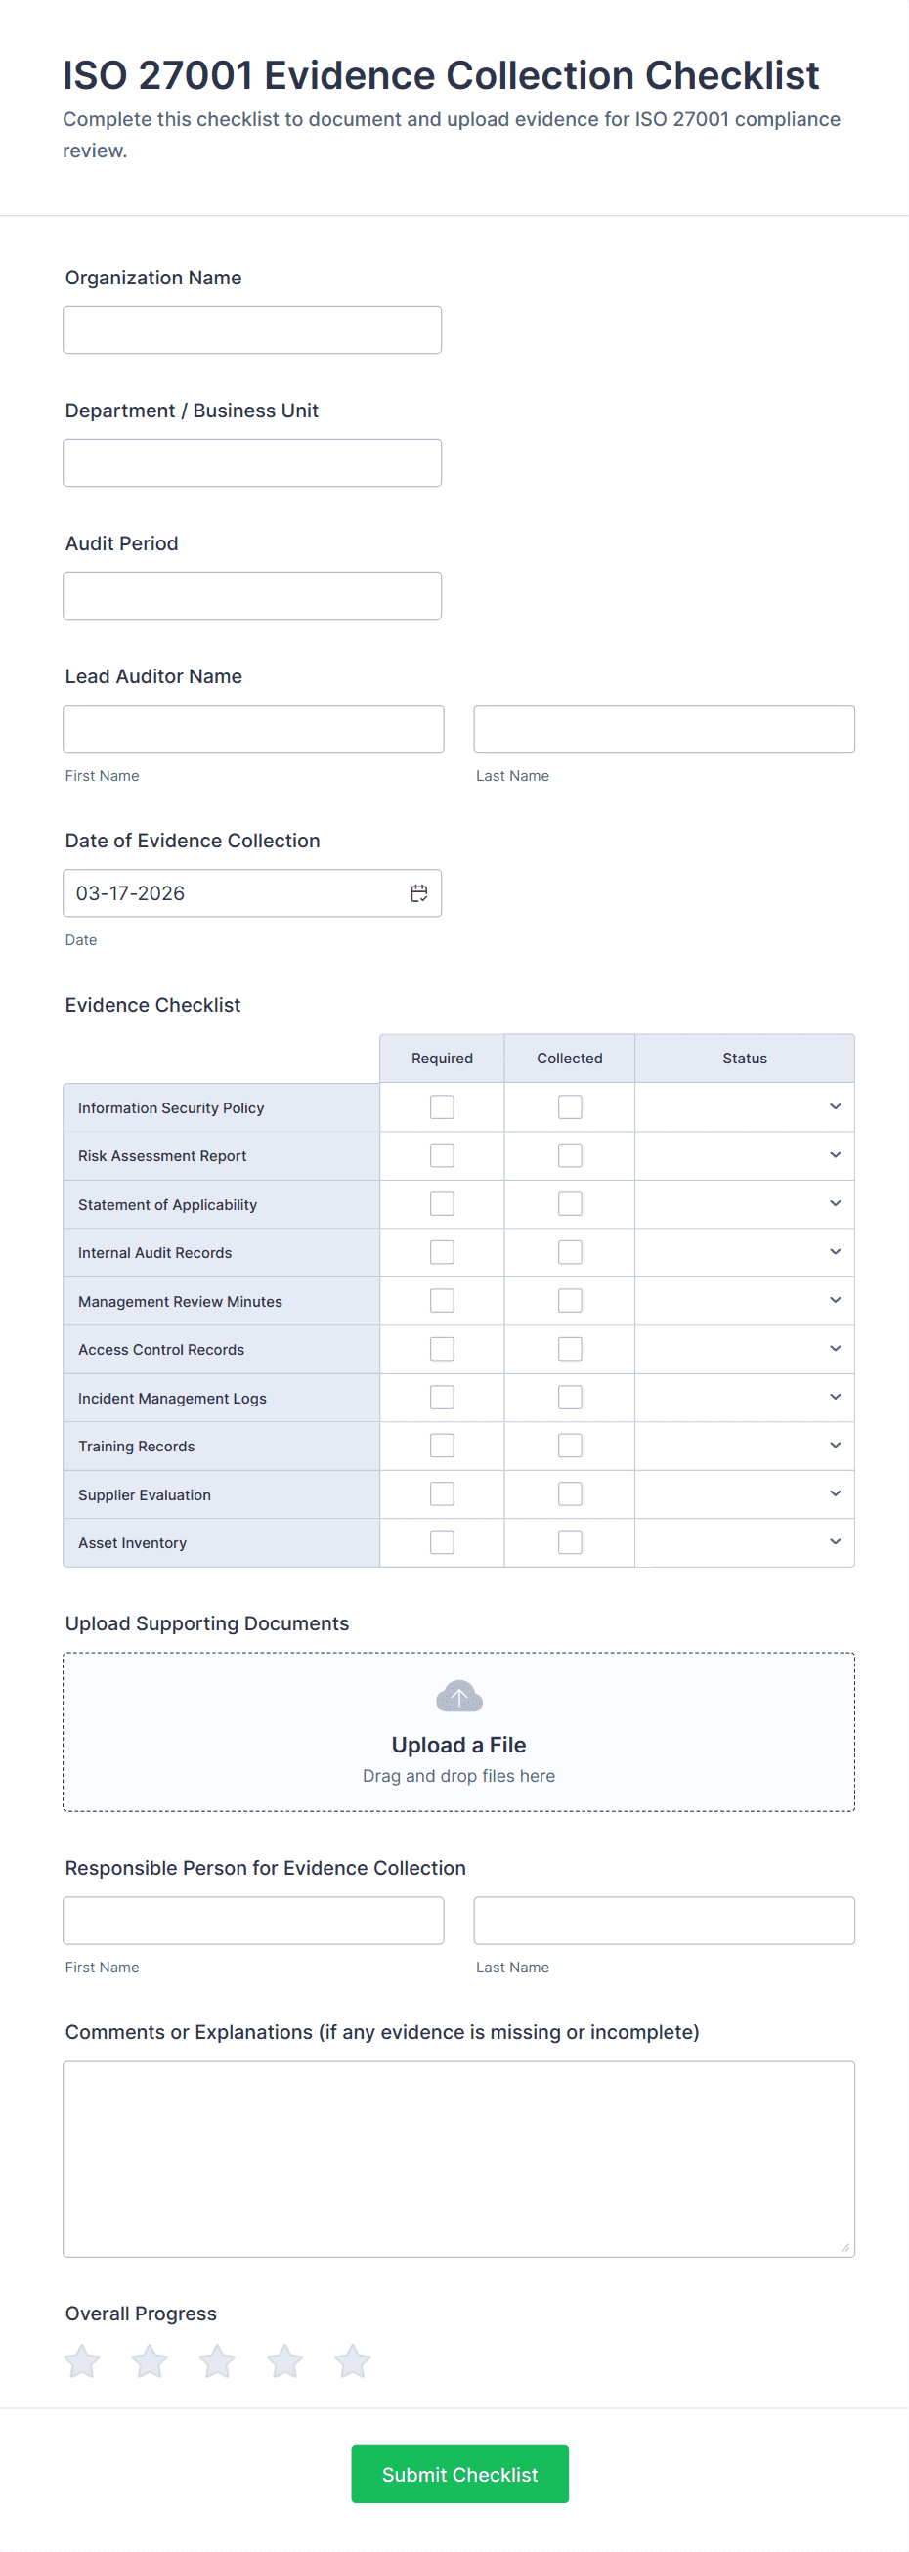Focus the Organization Name field
909x2552 pixels.
point(252,330)
